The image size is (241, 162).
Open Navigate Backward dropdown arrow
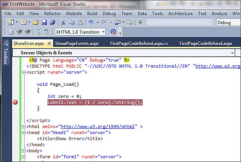(123, 22)
